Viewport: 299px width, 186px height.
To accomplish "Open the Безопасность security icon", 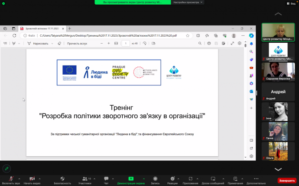I will coord(62,179).
